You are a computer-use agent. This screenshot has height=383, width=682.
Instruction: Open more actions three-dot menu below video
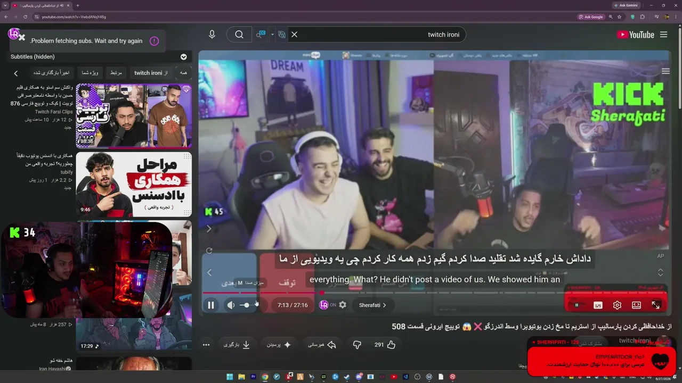click(206, 345)
